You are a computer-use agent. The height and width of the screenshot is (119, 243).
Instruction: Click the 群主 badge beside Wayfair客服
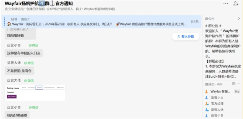[237, 92]
